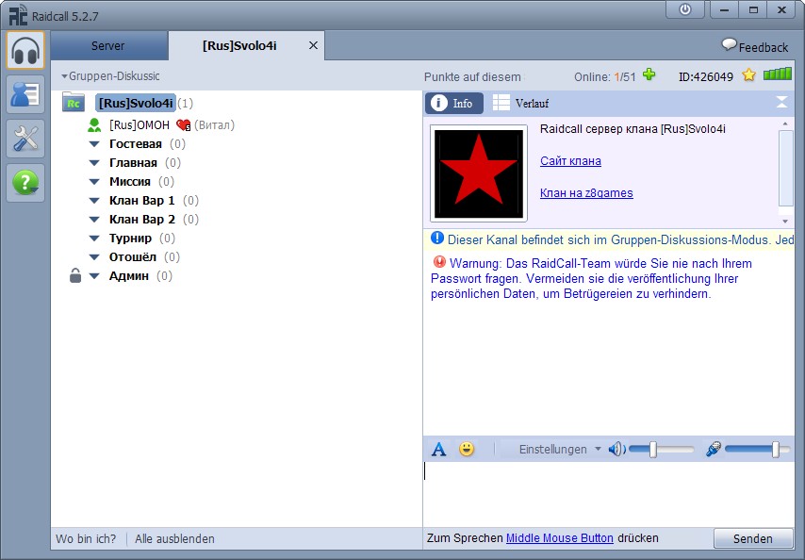Expand the Админ channel arrow
Image resolution: width=805 pixels, height=560 pixels.
94,276
